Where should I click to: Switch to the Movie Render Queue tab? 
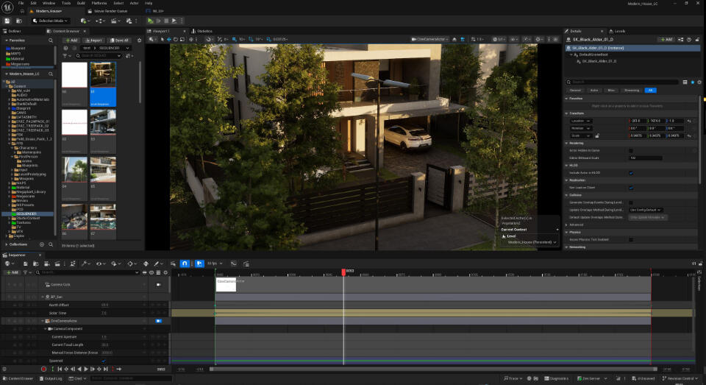110,11
